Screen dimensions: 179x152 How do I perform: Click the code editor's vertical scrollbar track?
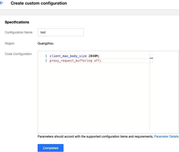pyautogui.click(x=151, y=98)
